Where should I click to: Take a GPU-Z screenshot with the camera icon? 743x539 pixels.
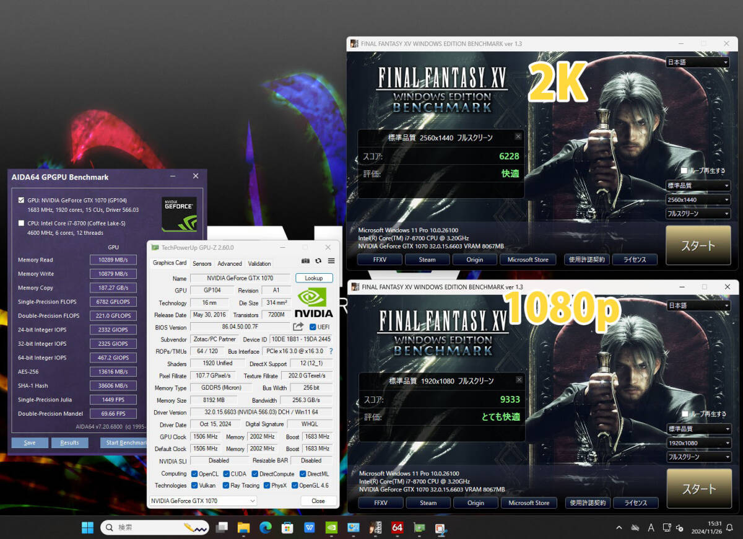(x=305, y=262)
